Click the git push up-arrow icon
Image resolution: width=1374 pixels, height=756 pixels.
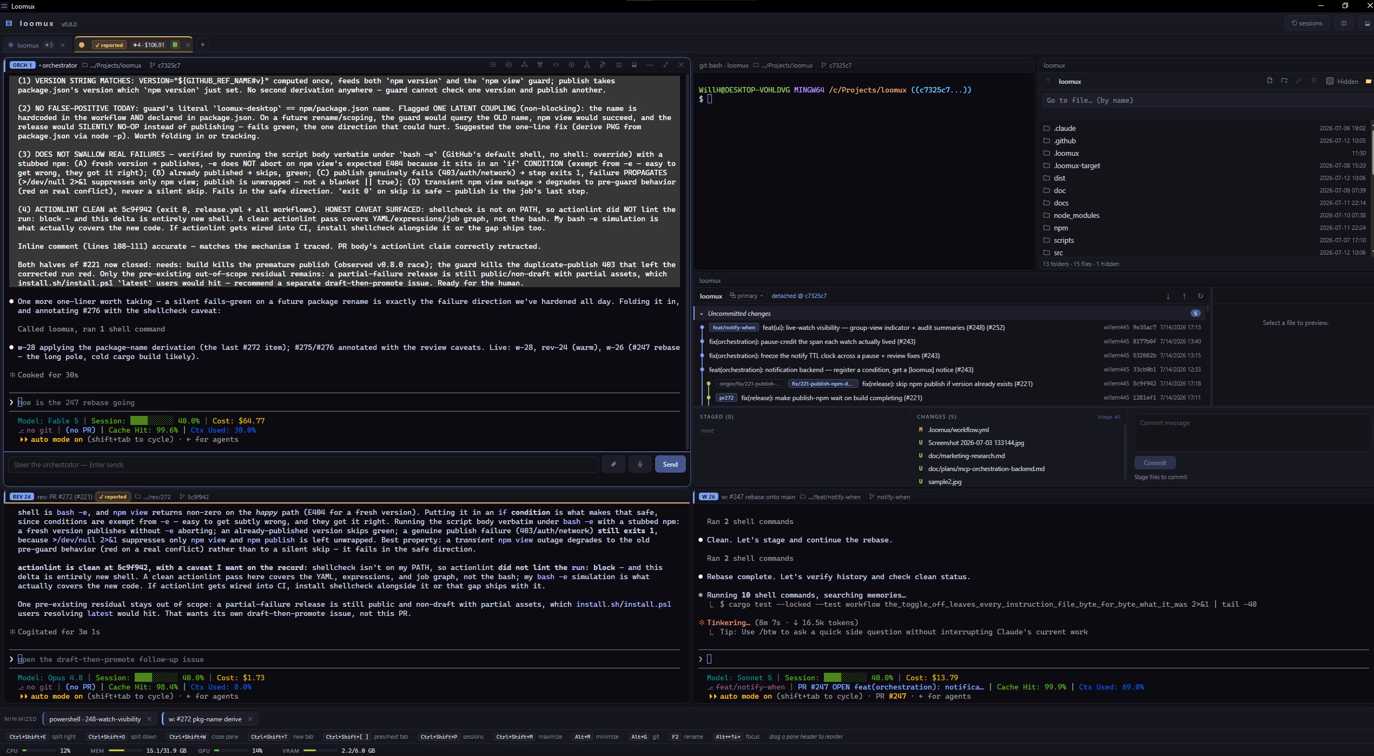click(x=1184, y=296)
